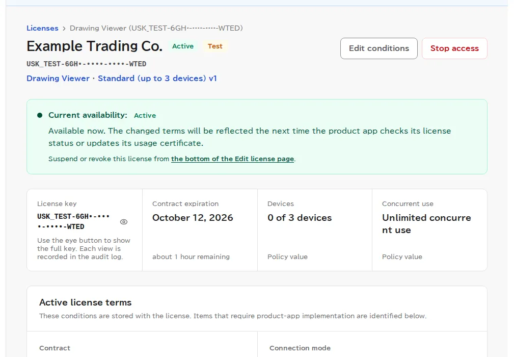Viewport: 514px width, 357px height.
Task: Click the Active status badge by company name
Action: [x=183, y=46]
